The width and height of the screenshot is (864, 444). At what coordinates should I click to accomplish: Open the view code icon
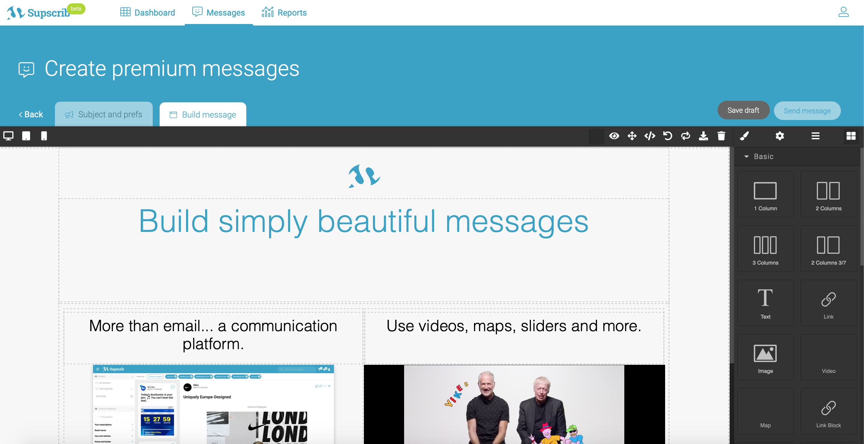point(650,136)
